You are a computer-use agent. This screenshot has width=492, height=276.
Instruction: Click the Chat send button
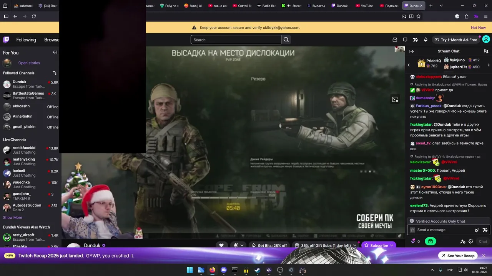click(483, 242)
